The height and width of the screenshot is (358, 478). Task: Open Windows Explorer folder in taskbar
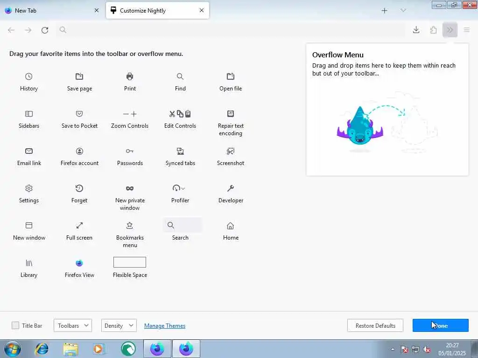[71, 349]
